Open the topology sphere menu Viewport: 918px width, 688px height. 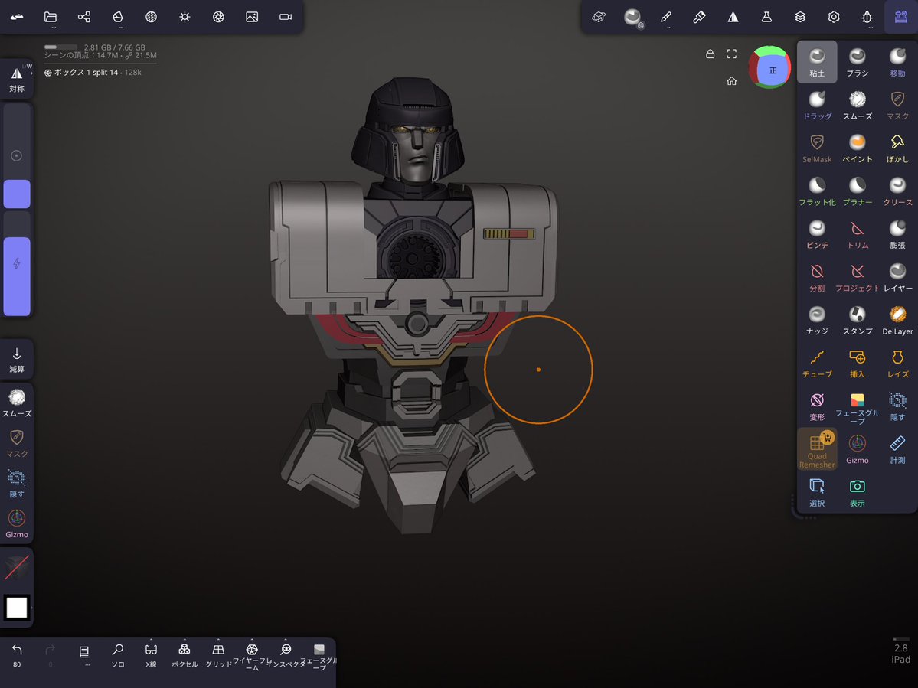(151, 17)
